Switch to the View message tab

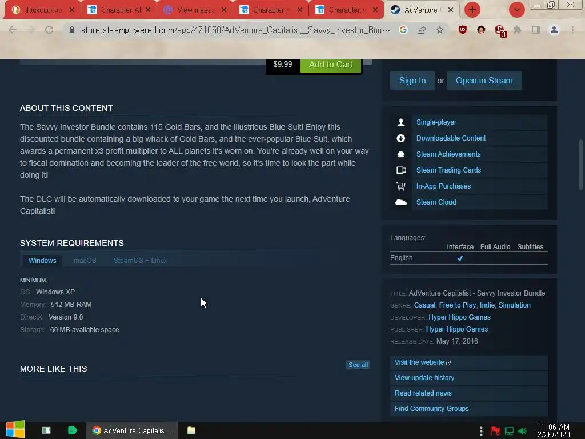point(194,10)
